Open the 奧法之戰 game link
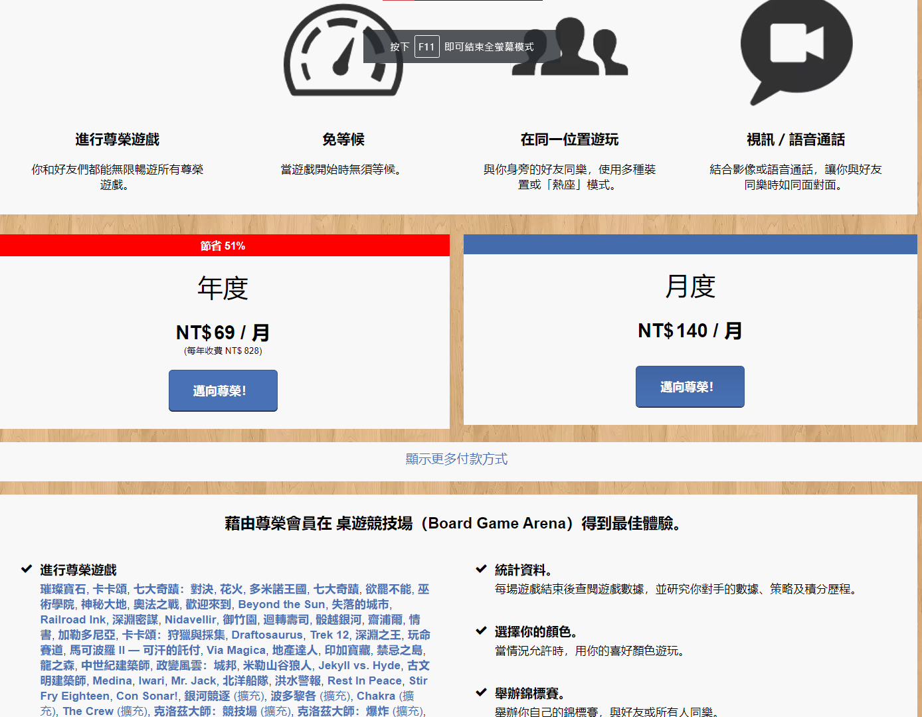Viewport: 922px width, 717px height. 156,604
